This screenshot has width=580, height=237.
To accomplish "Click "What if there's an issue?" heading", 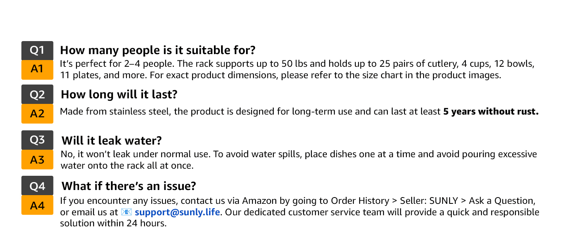I will pyautogui.click(x=129, y=186).
